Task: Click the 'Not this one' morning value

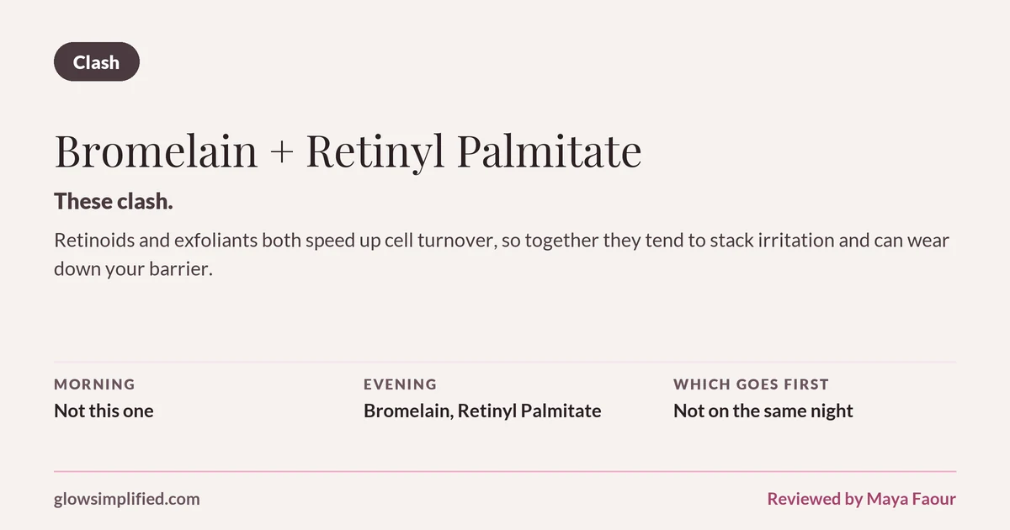Action: (x=104, y=411)
